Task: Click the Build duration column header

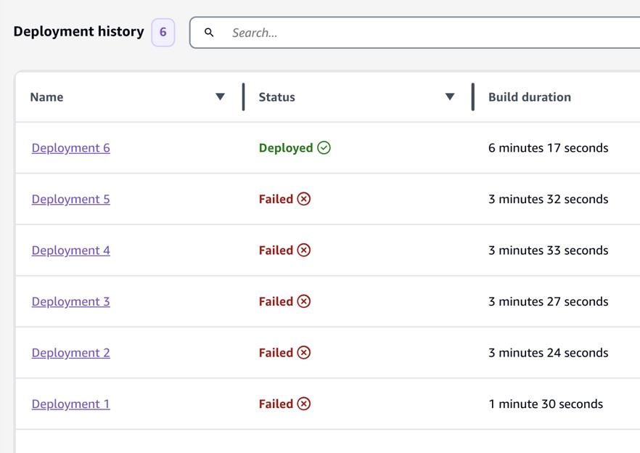Action: (x=530, y=97)
